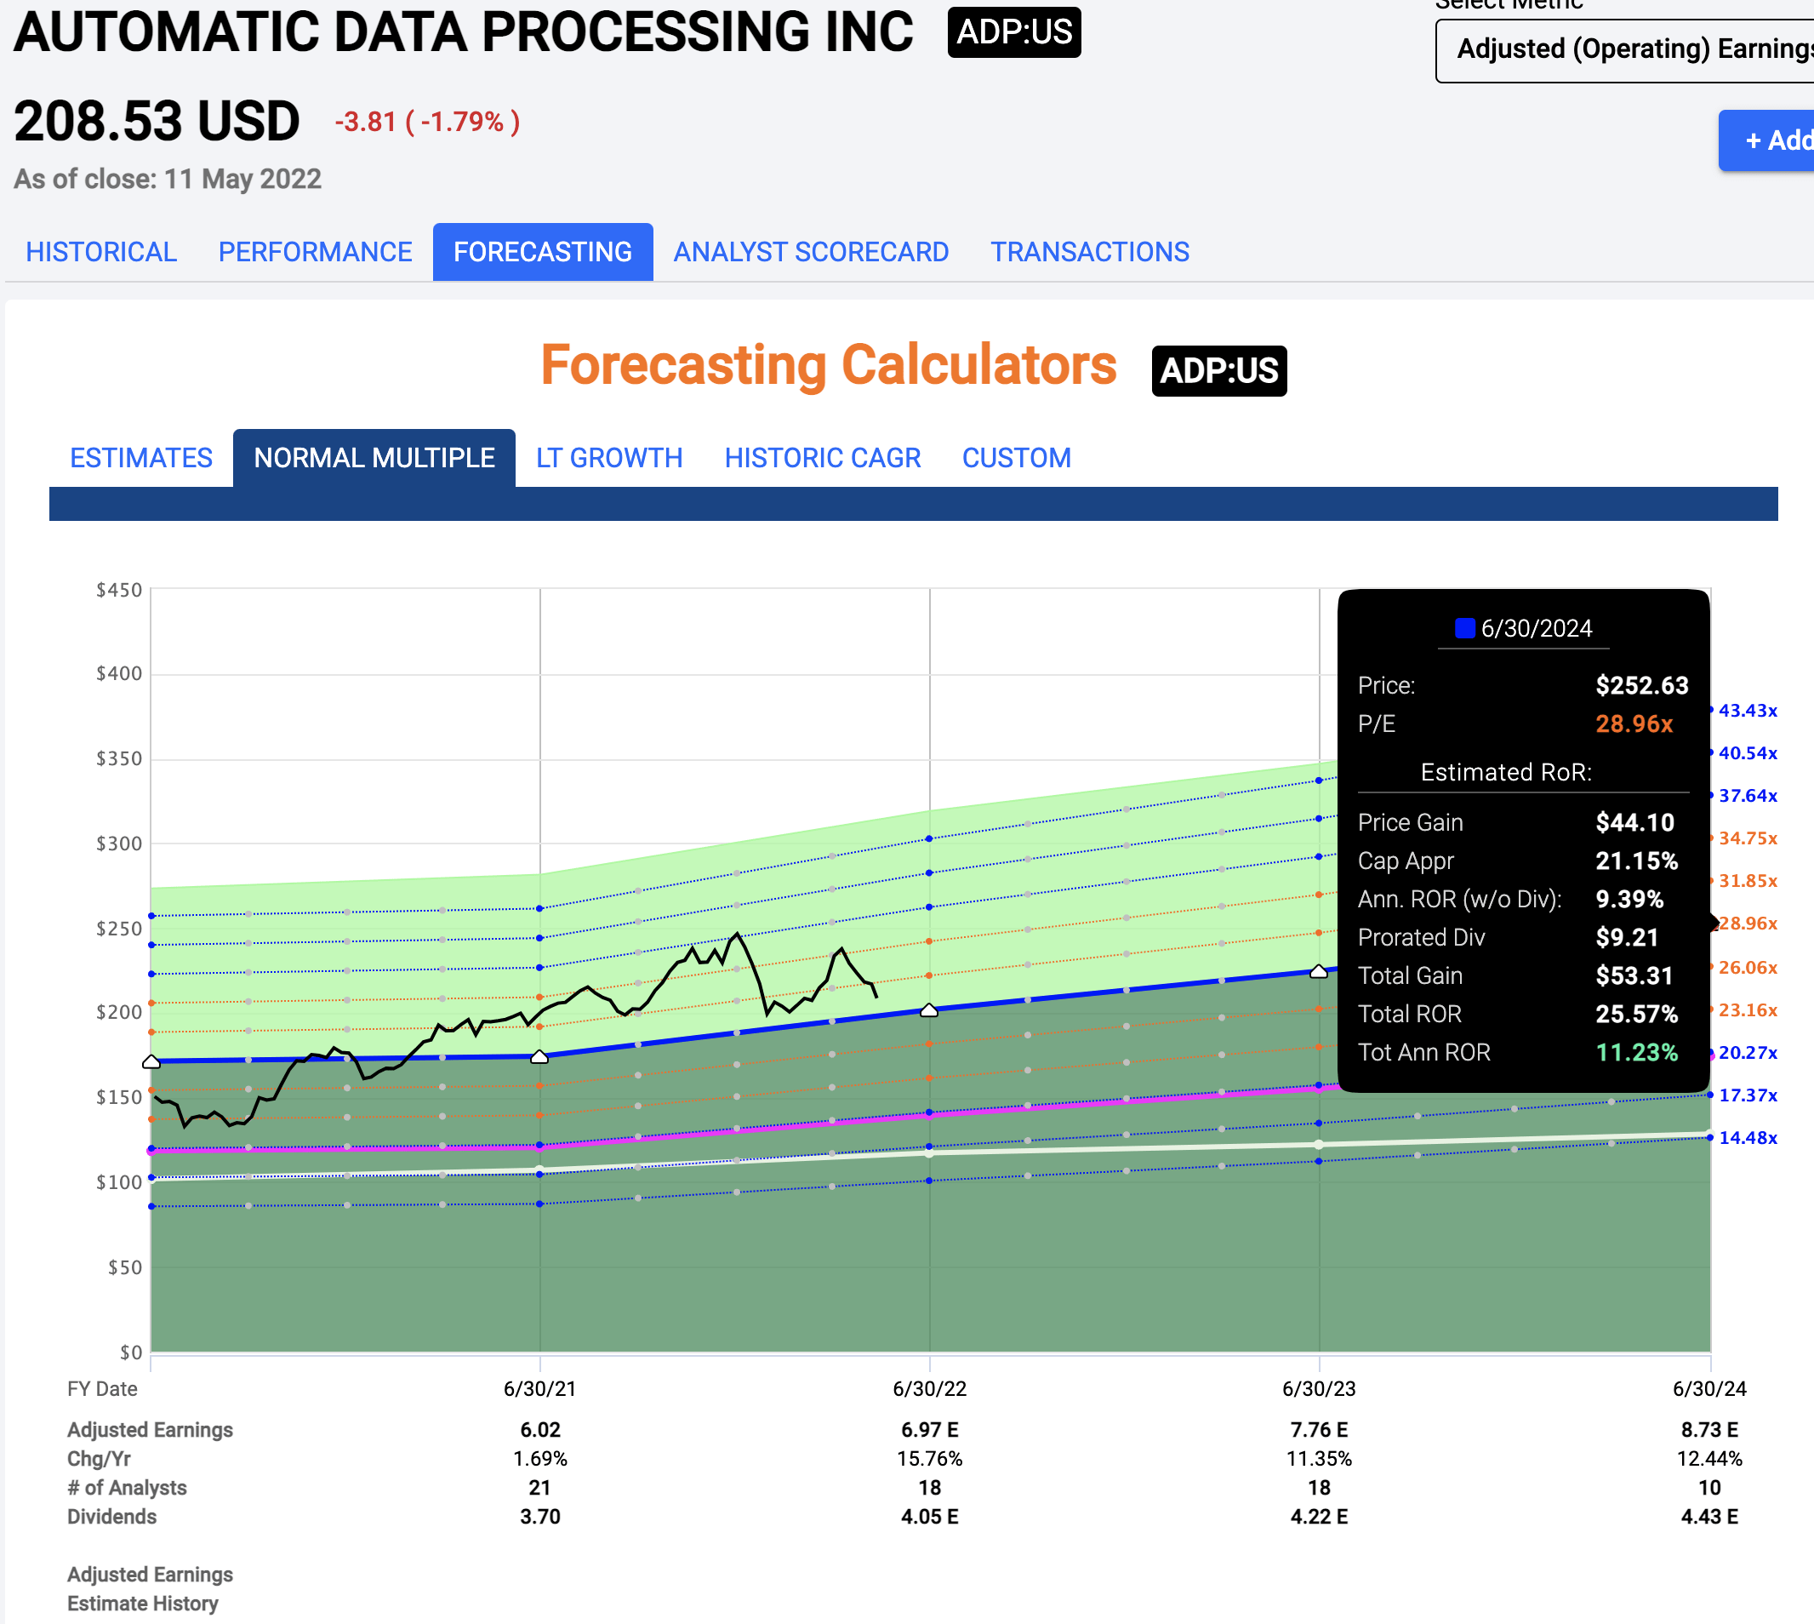Click the 11.23% Tot Ann ROR value

point(1636,1052)
